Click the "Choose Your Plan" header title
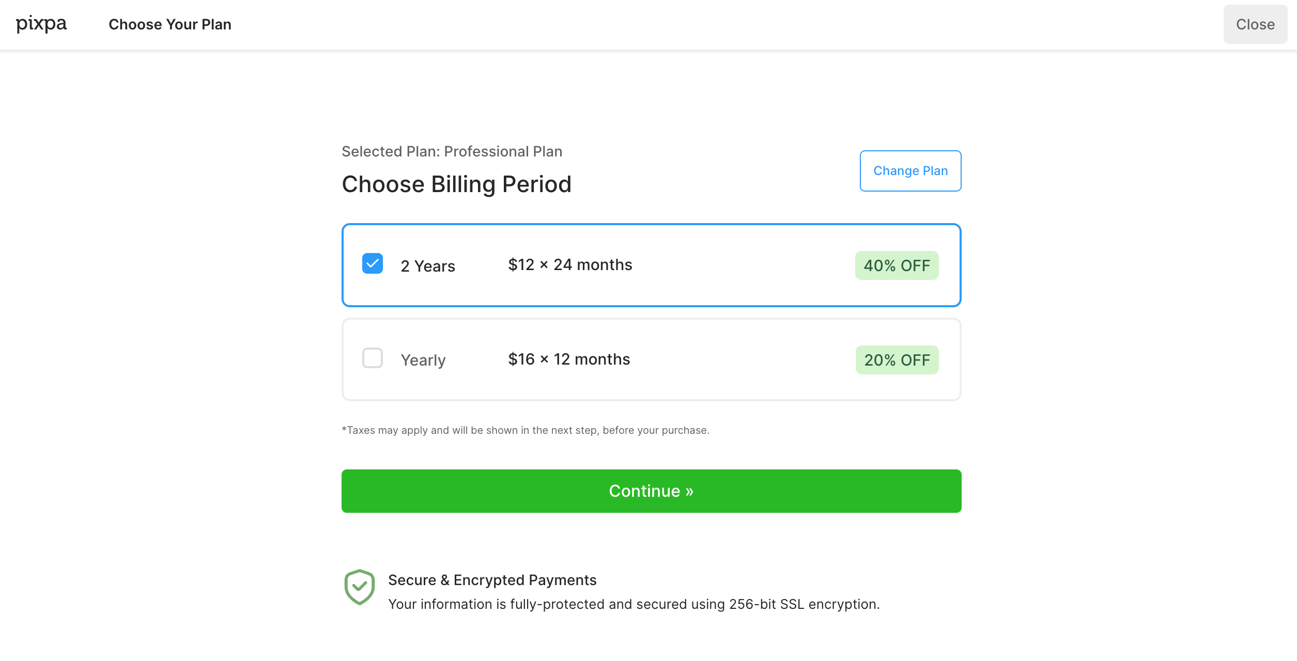Image resolution: width=1297 pixels, height=661 pixels. [170, 24]
